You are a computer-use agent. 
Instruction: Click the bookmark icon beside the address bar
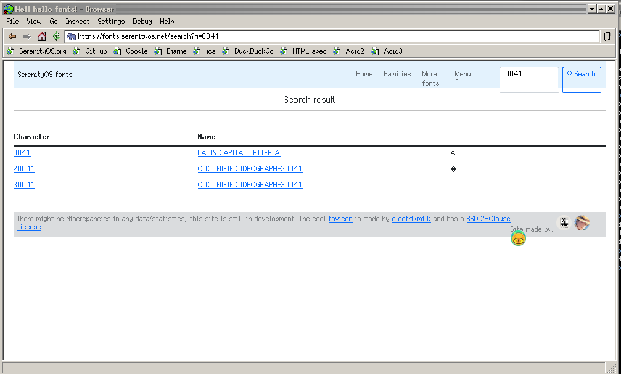(x=607, y=36)
